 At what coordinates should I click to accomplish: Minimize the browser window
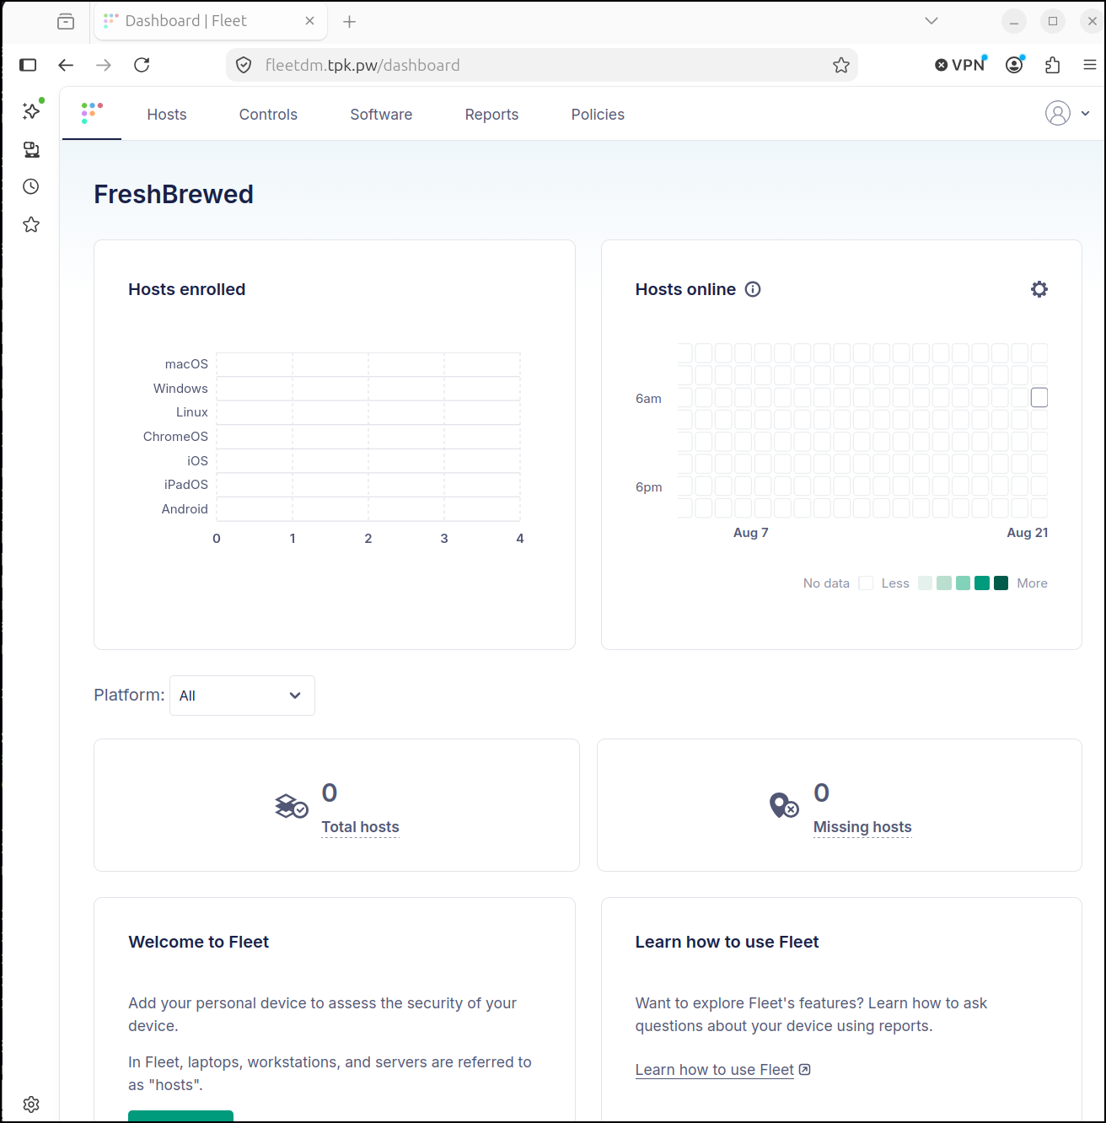pos(1014,21)
